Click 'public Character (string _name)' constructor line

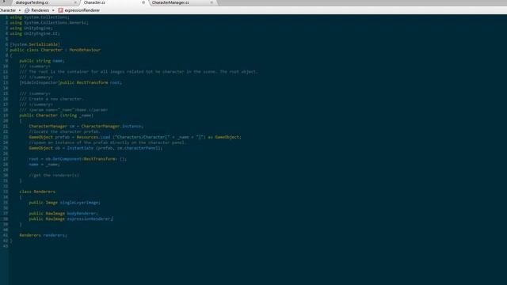click(x=56, y=115)
